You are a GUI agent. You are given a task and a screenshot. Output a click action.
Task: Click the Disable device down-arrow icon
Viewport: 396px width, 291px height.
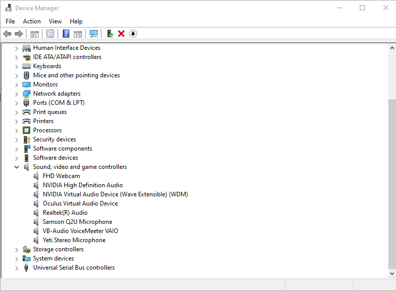coord(133,34)
